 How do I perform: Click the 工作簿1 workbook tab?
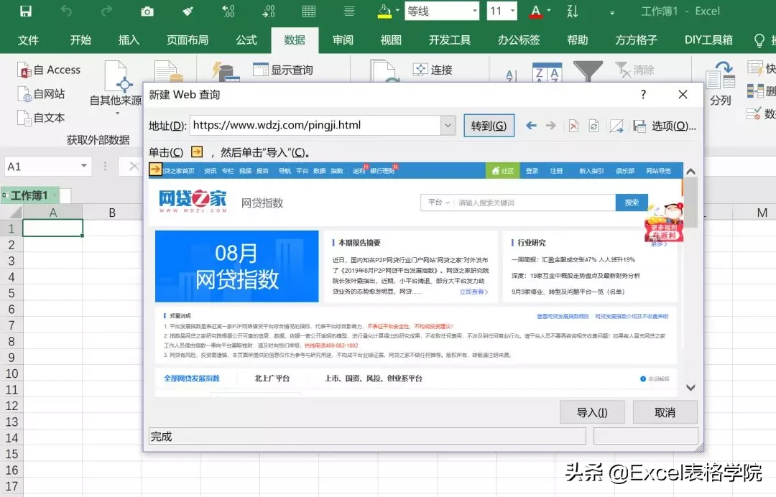[29, 195]
